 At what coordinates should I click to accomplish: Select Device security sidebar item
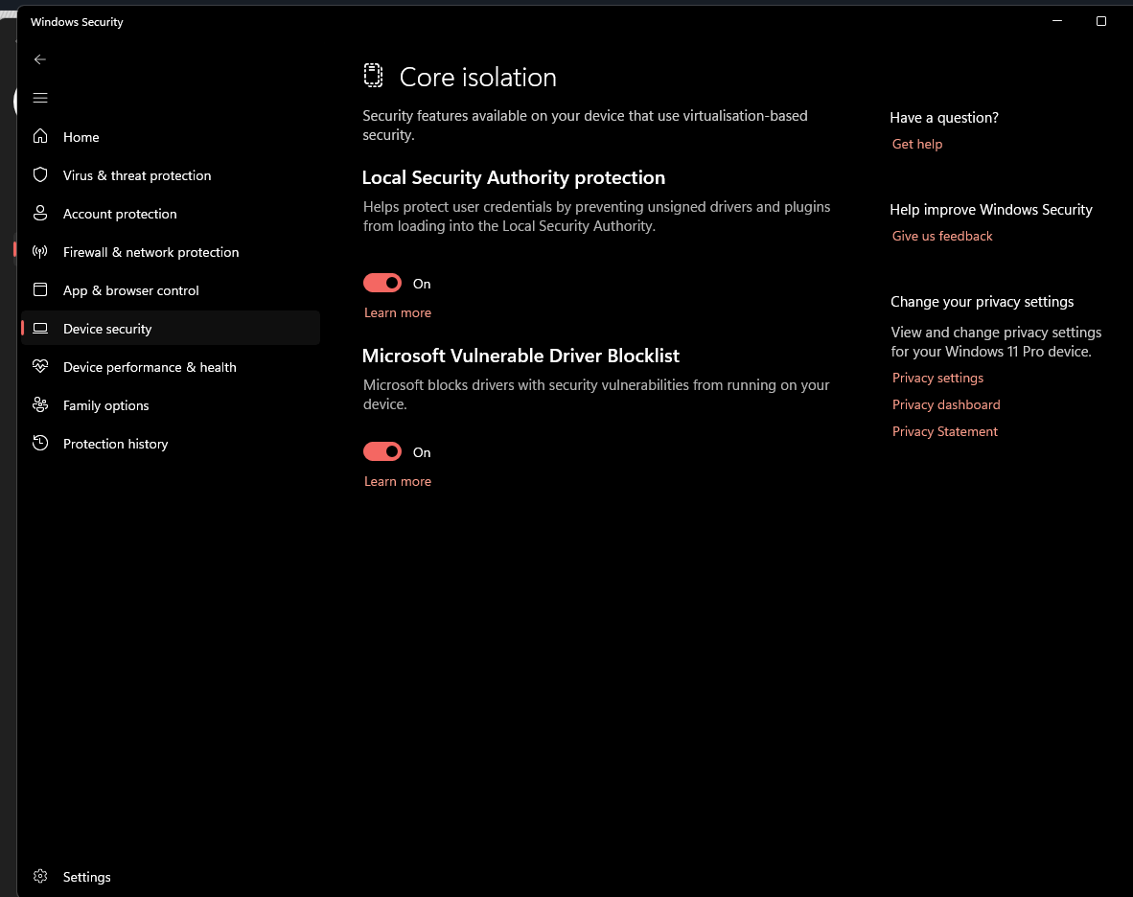coord(171,328)
